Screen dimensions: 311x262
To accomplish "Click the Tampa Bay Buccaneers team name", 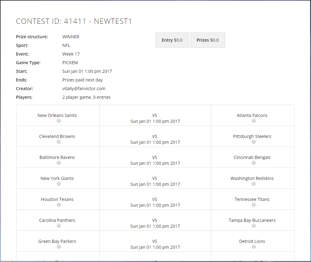I will tap(252, 220).
